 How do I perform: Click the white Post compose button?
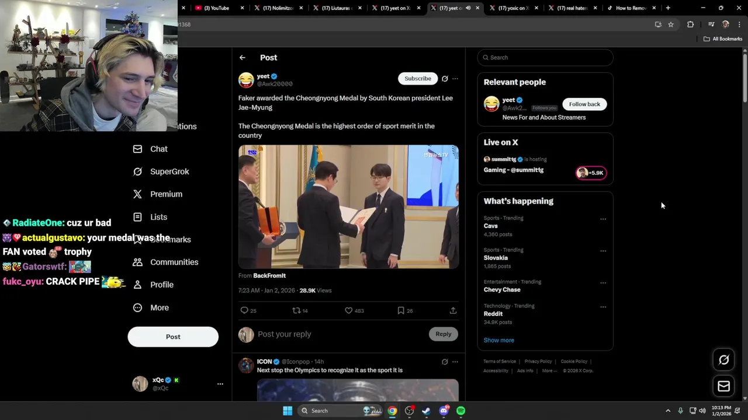pyautogui.click(x=173, y=337)
